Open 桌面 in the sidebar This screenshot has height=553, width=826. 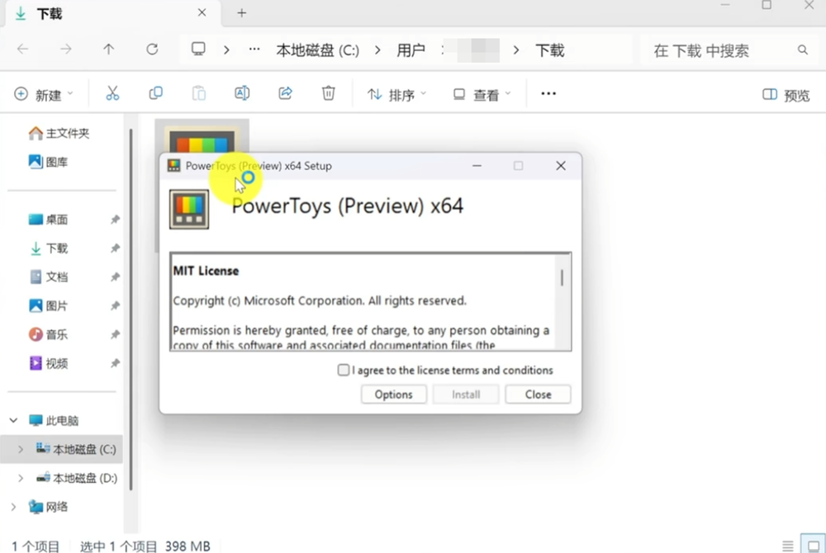(x=49, y=220)
